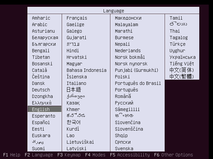The image size is (213, 159).
Task: Select Tiếng Việt language
Action: coord(182,64)
